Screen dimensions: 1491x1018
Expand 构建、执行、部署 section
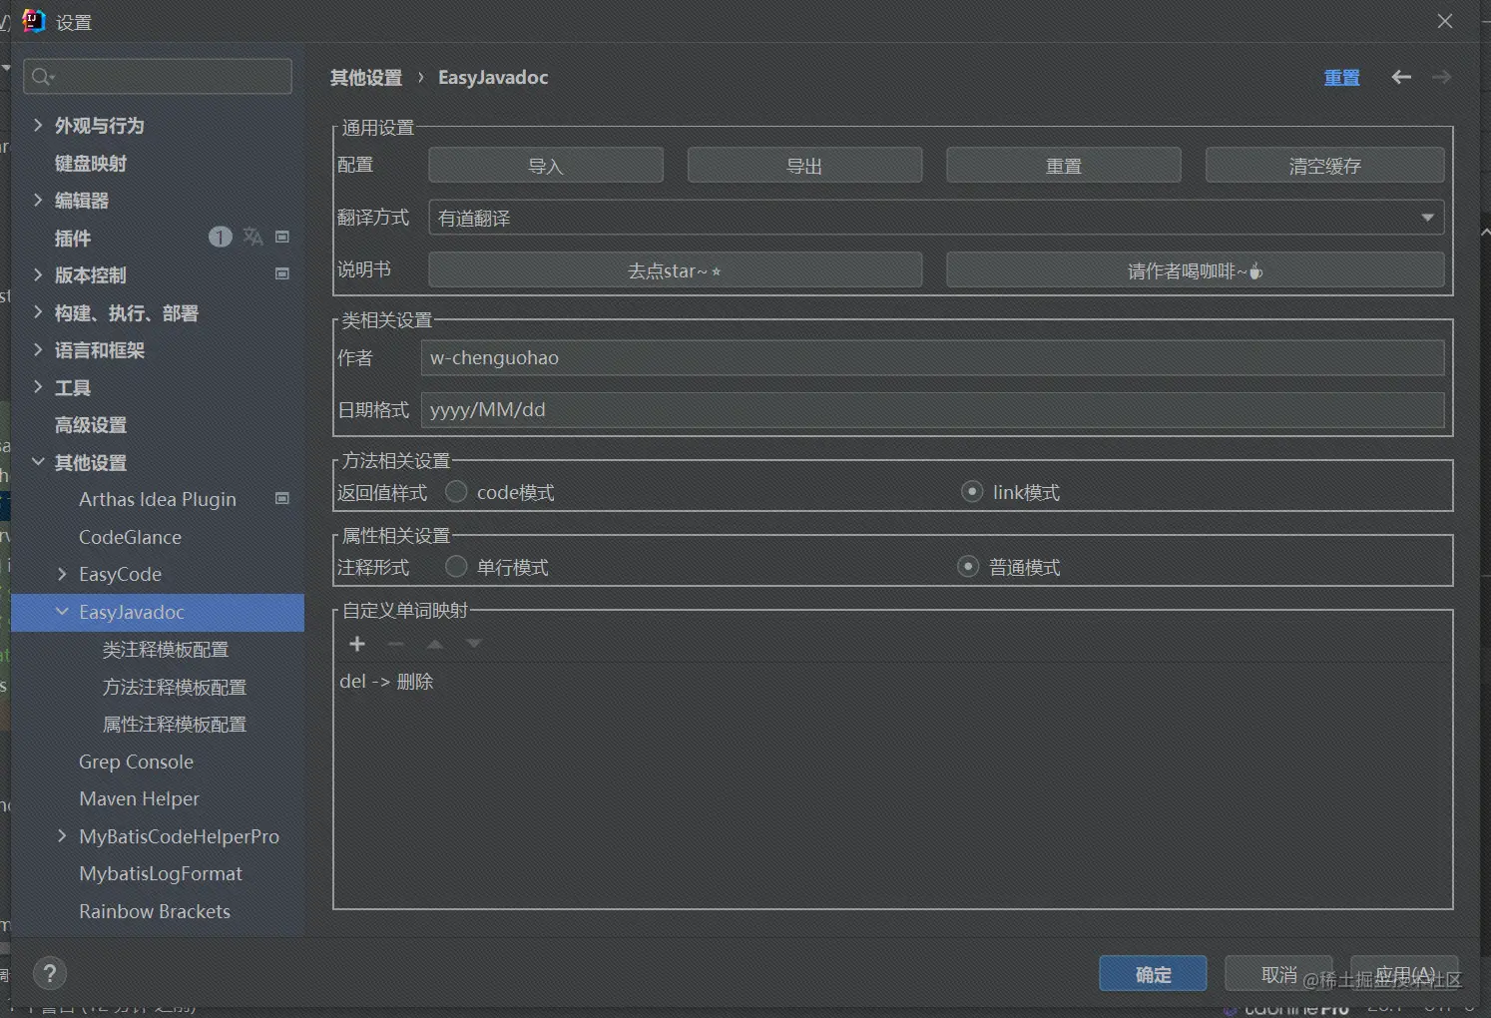point(38,312)
